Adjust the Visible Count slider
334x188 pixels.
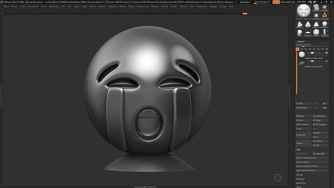(x=312, y=45)
